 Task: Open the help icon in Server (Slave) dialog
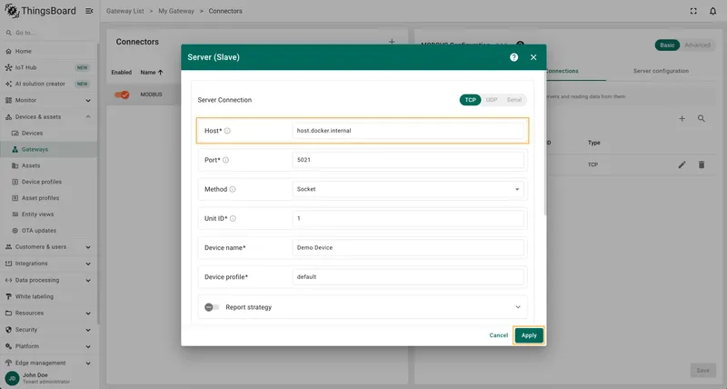[513, 57]
